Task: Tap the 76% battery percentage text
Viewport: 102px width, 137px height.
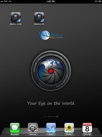Action: coord(96,1)
